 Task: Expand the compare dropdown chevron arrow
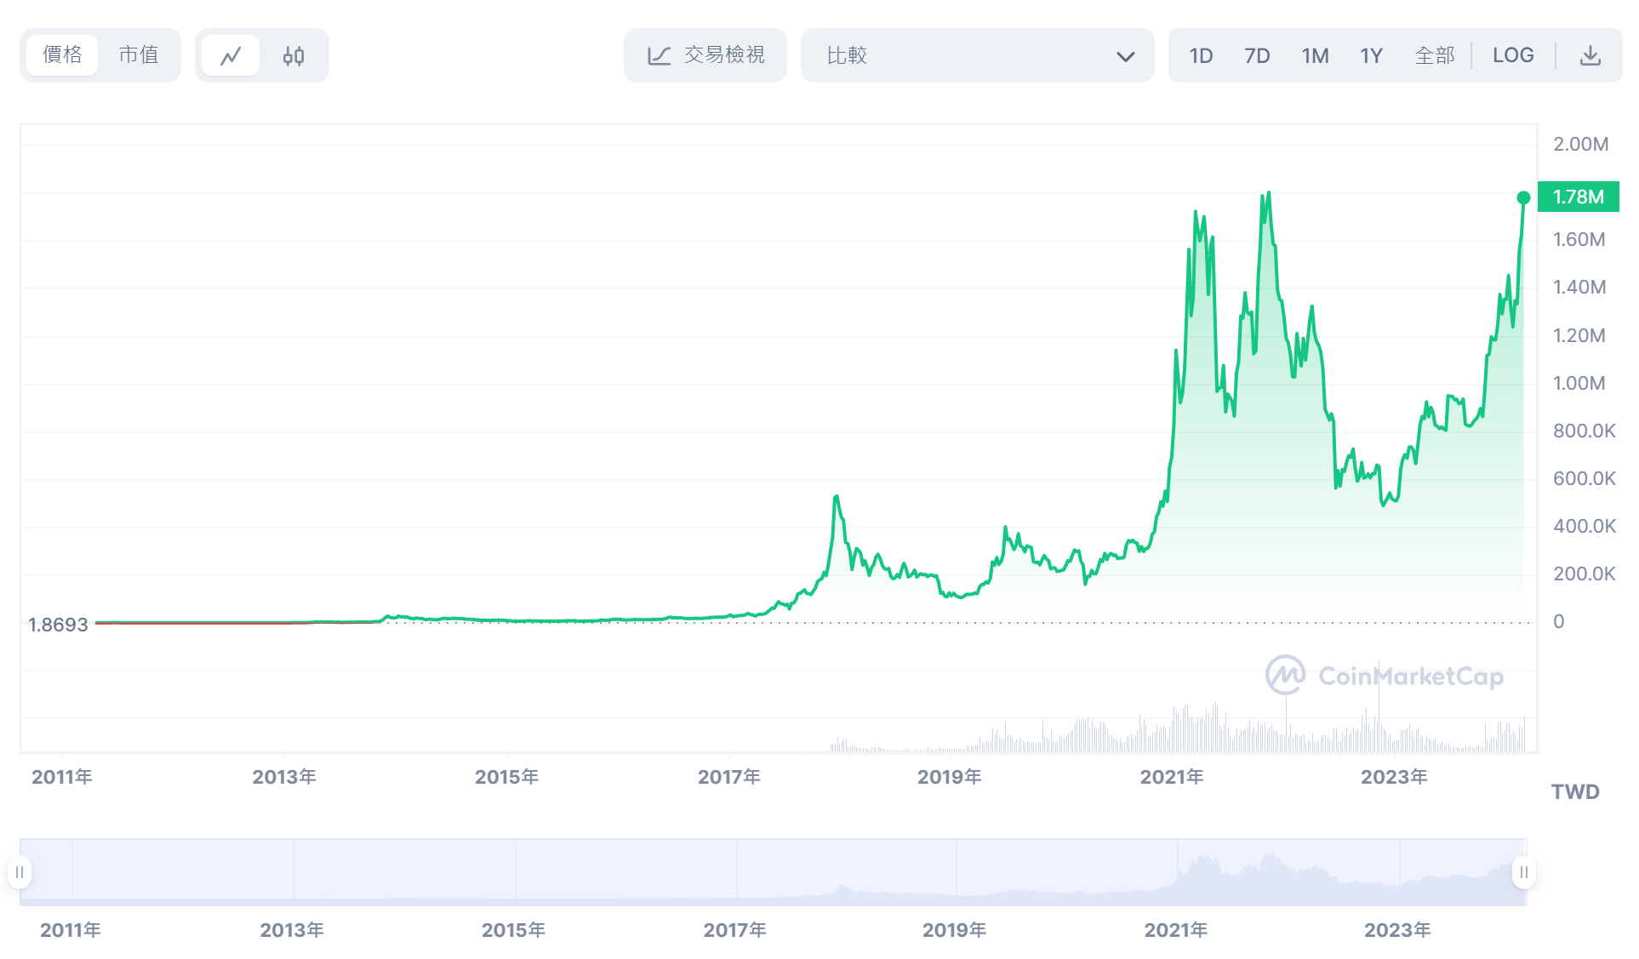click(x=1125, y=57)
